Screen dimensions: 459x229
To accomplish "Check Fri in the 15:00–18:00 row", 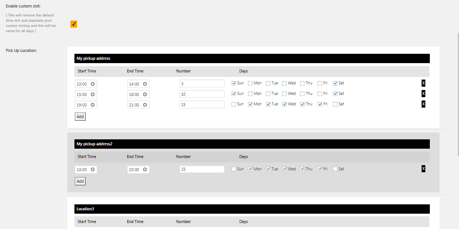I will (320, 94).
